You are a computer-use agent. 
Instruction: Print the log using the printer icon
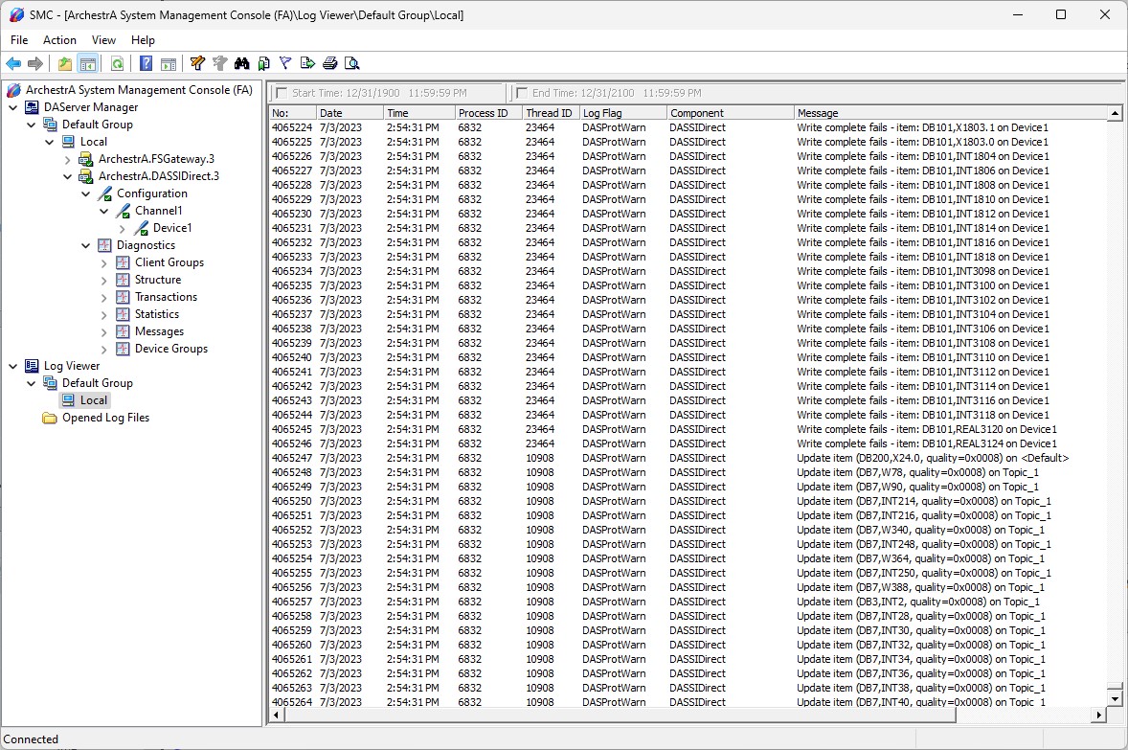pos(330,63)
